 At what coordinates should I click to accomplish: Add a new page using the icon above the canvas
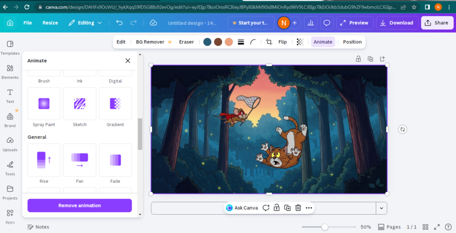(x=383, y=59)
